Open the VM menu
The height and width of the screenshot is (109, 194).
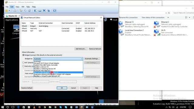pyautogui.click(x=23, y=7)
